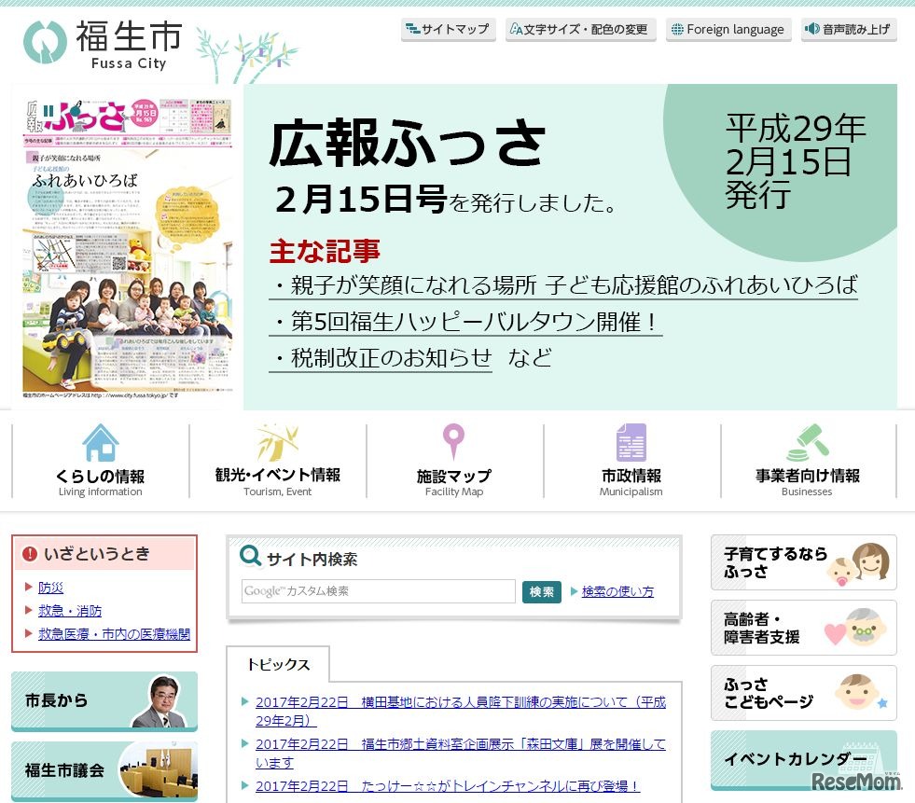This screenshot has width=915, height=803.
Task: Open 文字サイズ・配色の変更 settings
Action: coord(580,29)
